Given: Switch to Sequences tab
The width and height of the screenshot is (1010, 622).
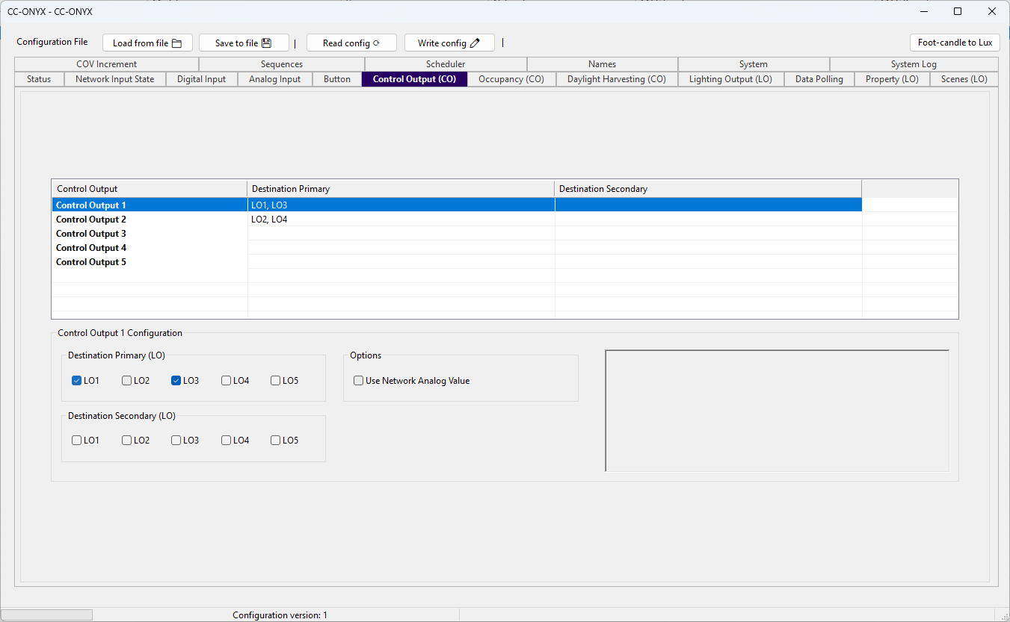Looking at the screenshot, I should click(282, 64).
